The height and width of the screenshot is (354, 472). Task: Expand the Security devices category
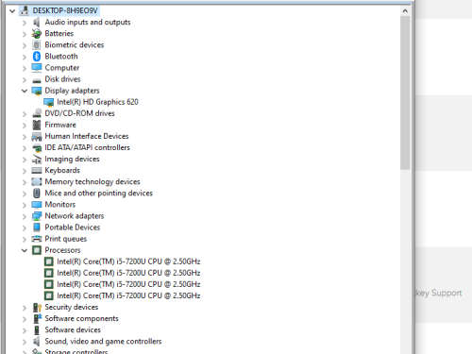tap(25, 308)
